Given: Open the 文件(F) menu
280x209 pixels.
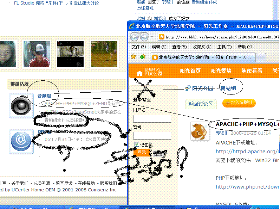Looking at the screenshot, I should click(139, 47).
